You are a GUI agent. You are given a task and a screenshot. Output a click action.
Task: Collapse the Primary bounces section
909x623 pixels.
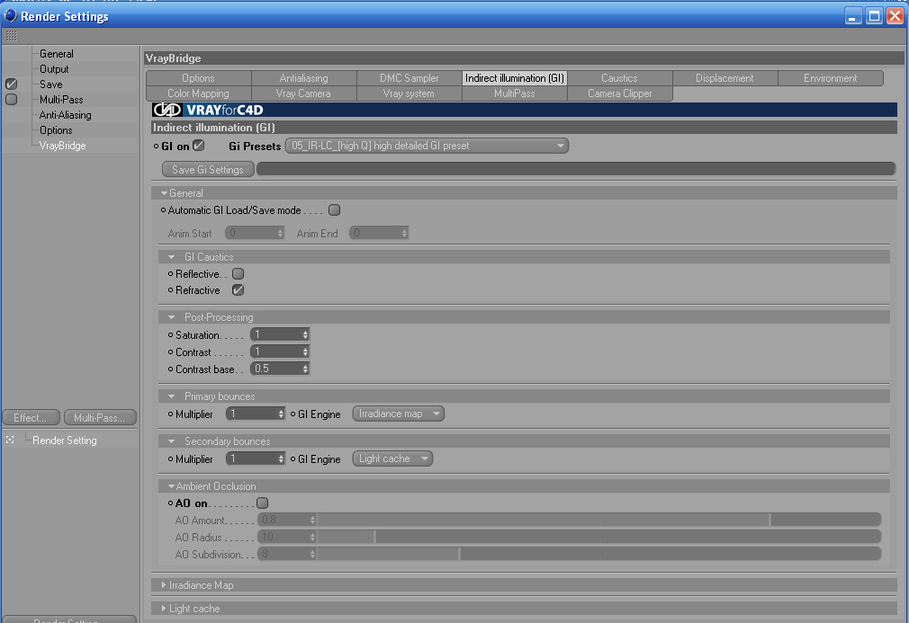click(x=172, y=396)
